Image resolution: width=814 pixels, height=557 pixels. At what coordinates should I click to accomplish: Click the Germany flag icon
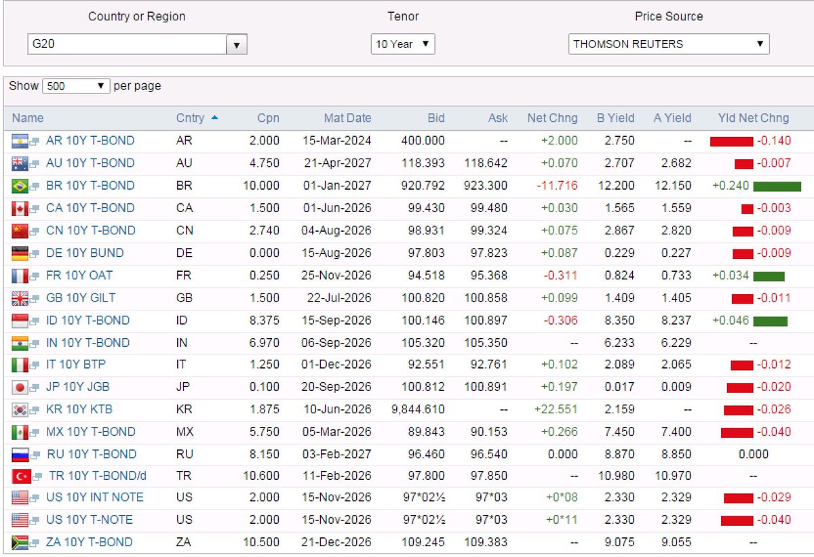tap(20, 253)
